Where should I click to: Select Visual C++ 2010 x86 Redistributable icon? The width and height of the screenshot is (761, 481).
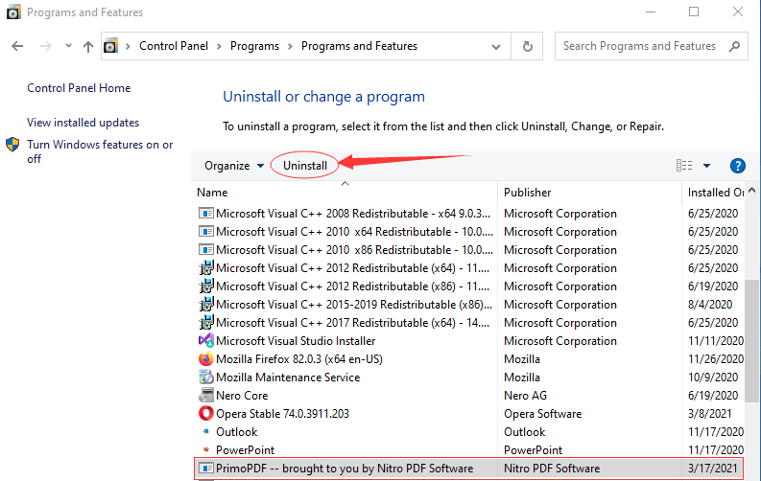(x=206, y=250)
